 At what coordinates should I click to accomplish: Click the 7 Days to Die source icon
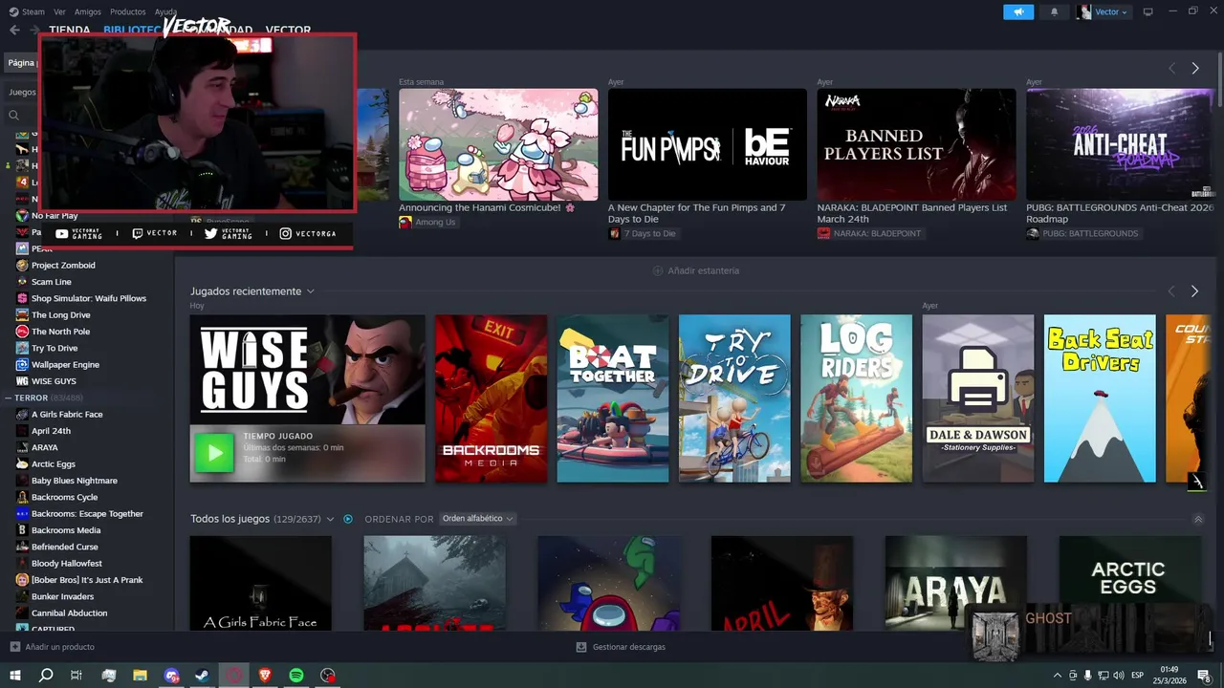[x=614, y=233]
